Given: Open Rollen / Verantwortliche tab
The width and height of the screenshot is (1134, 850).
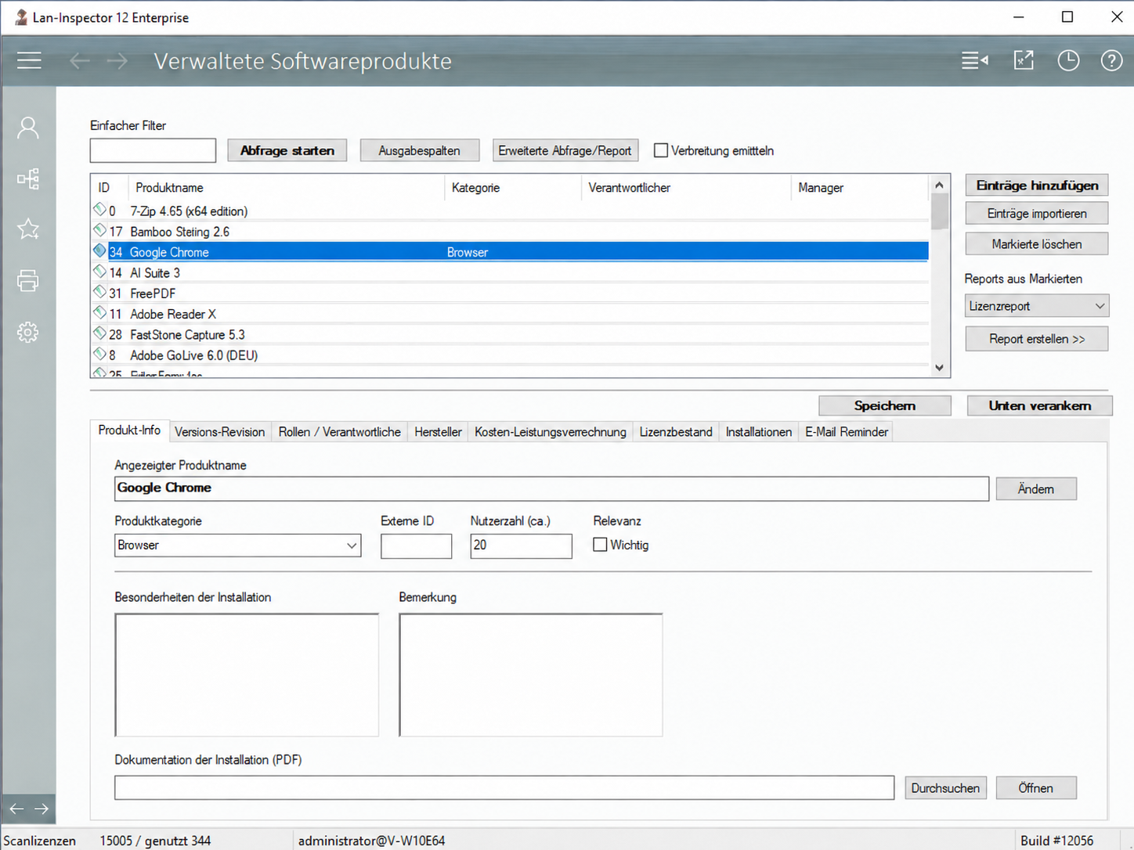Looking at the screenshot, I should coord(339,432).
